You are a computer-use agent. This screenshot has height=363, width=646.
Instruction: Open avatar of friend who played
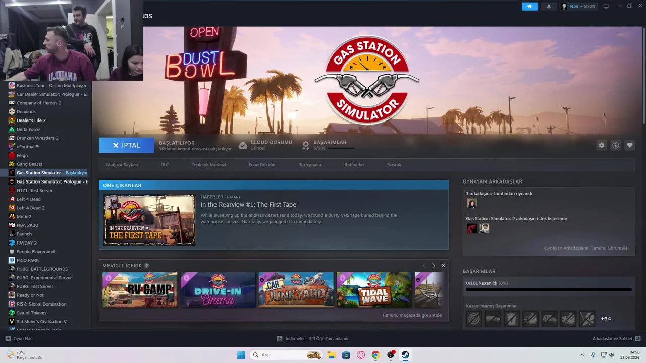(472, 204)
